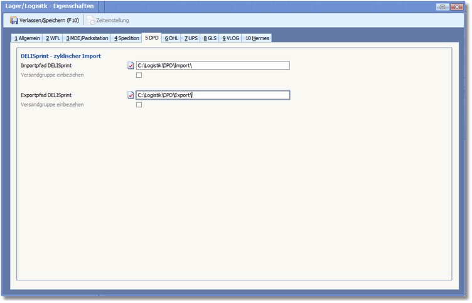Show the 8 GLS tab

[x=210, y=38]
